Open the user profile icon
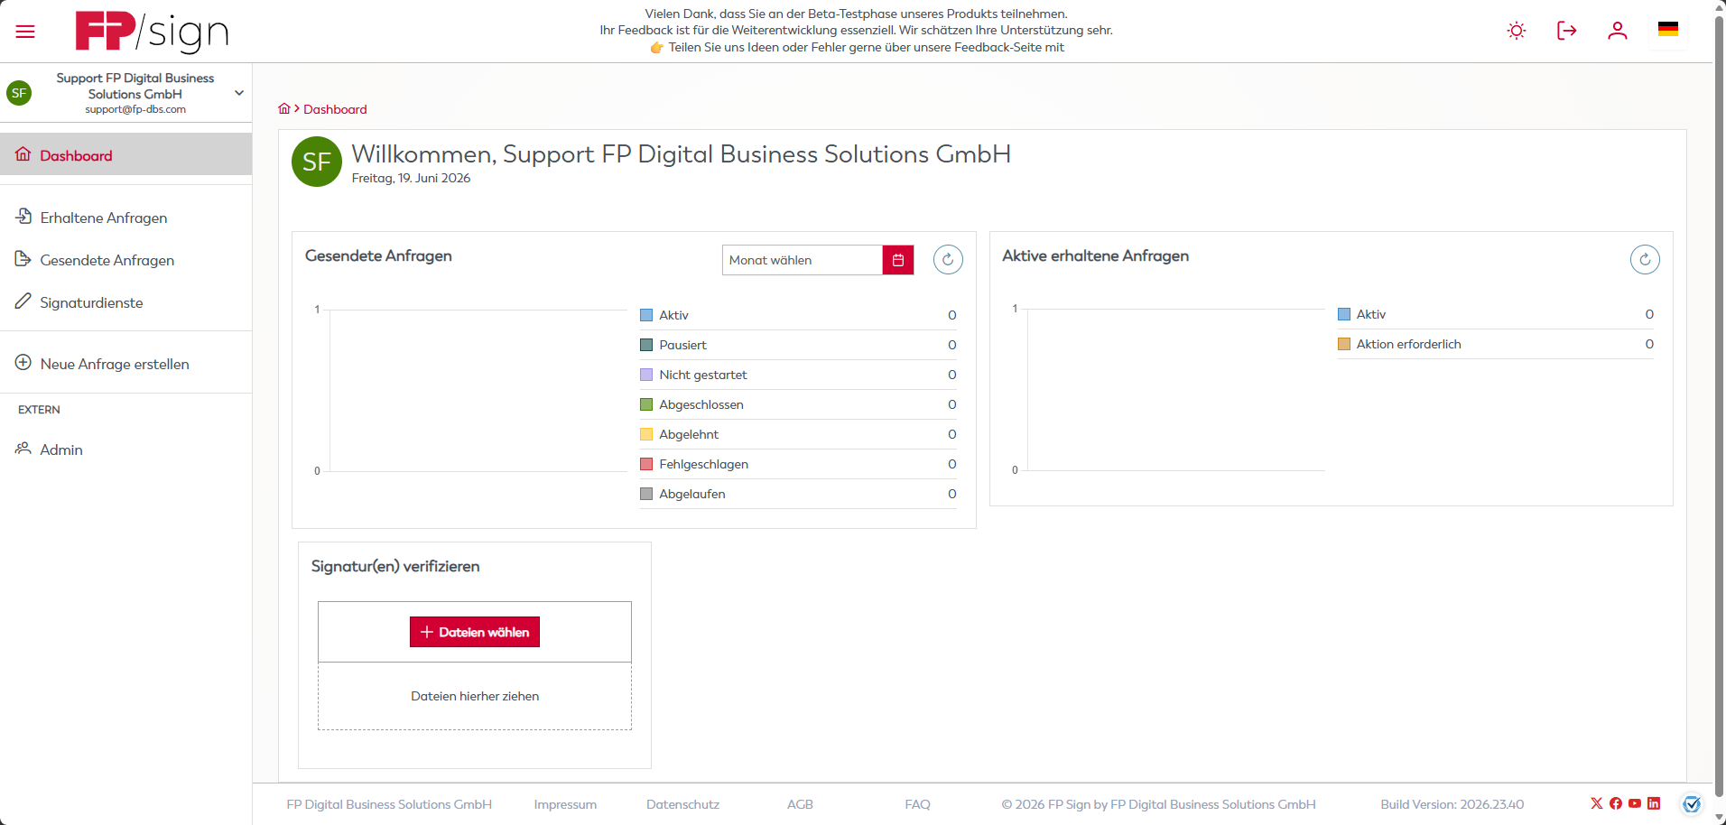Image resolution: width=1726 pixels, height=825 pixels. (1618, 31)
